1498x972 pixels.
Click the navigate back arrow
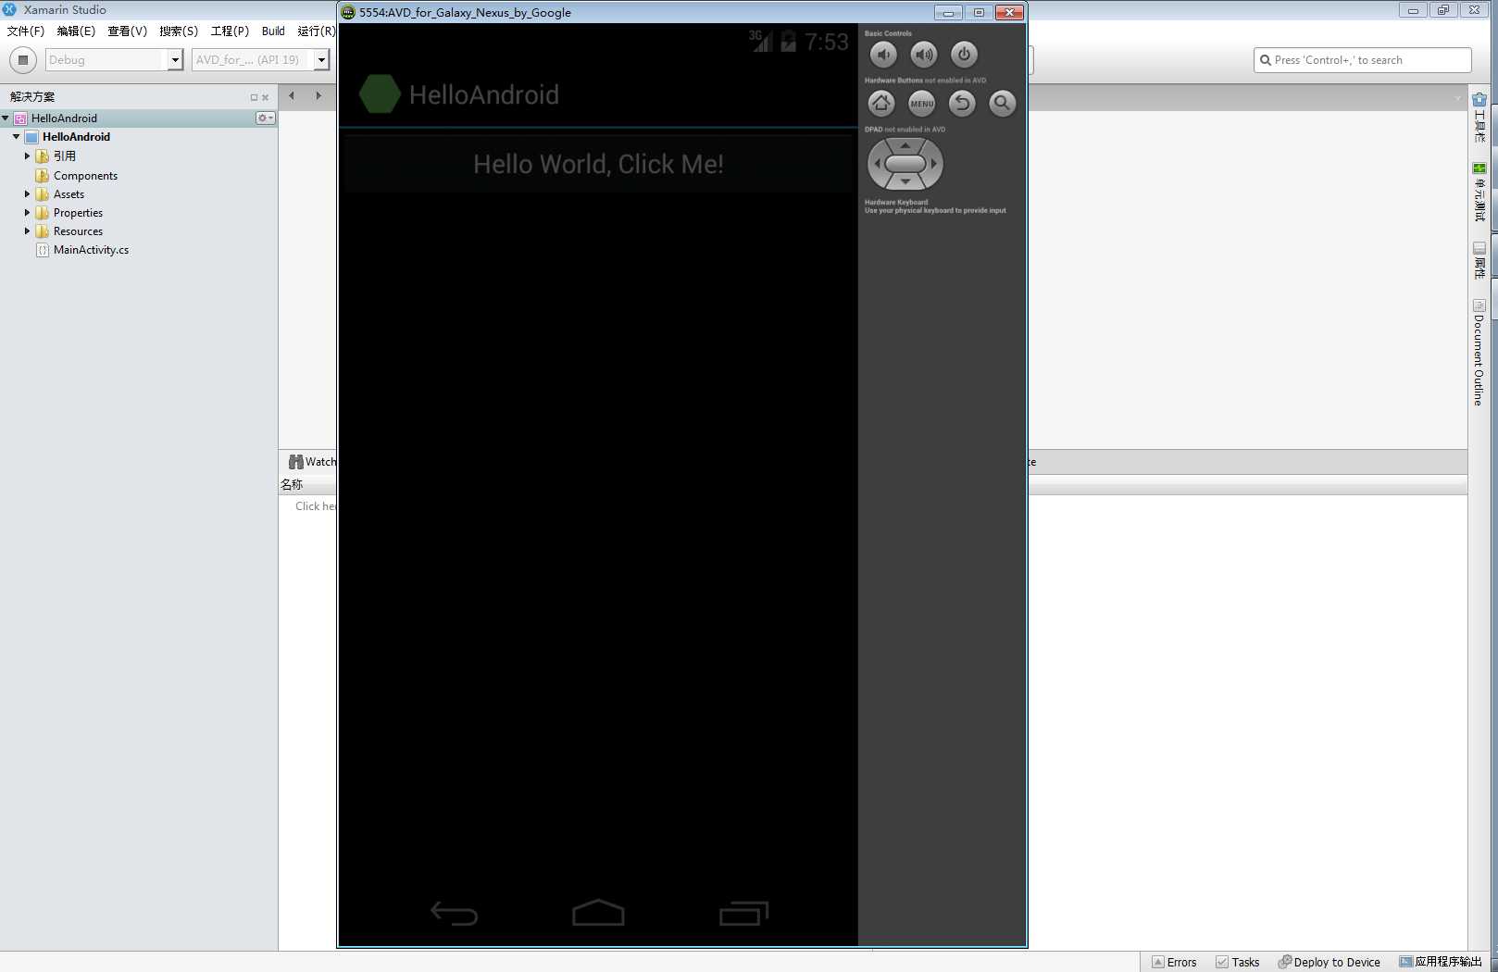tap(292, 95)
